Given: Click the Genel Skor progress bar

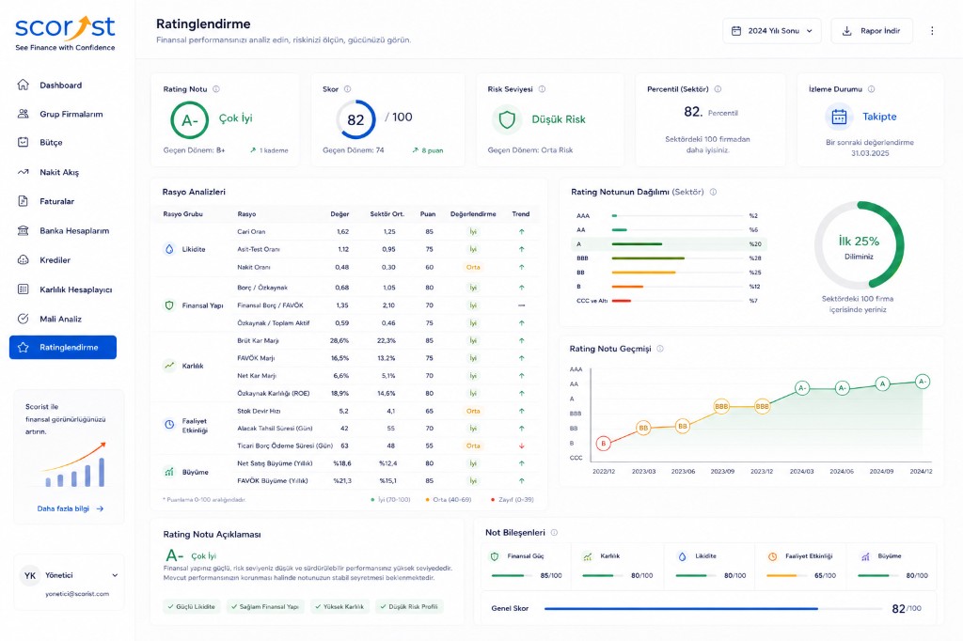Looking at the screenshot, I should (713, 608).
